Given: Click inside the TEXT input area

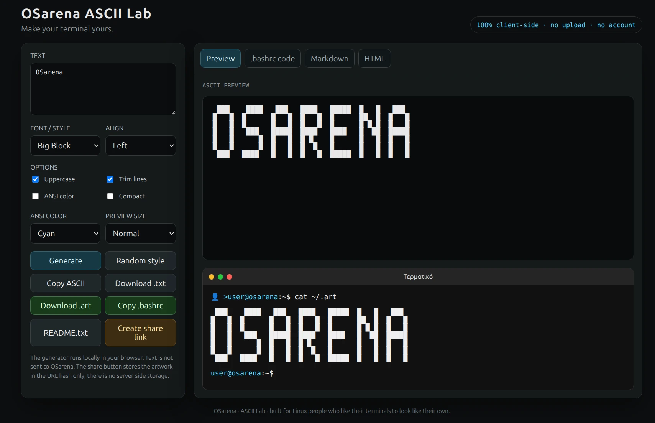Looking at the screenshot, I should click(x=103, y=89).
